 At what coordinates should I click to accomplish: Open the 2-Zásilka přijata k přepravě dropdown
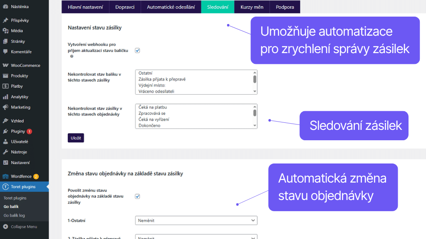click(x=196, y=237)
